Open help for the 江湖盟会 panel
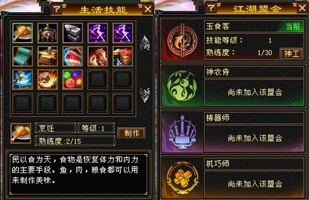 point(211,8)
